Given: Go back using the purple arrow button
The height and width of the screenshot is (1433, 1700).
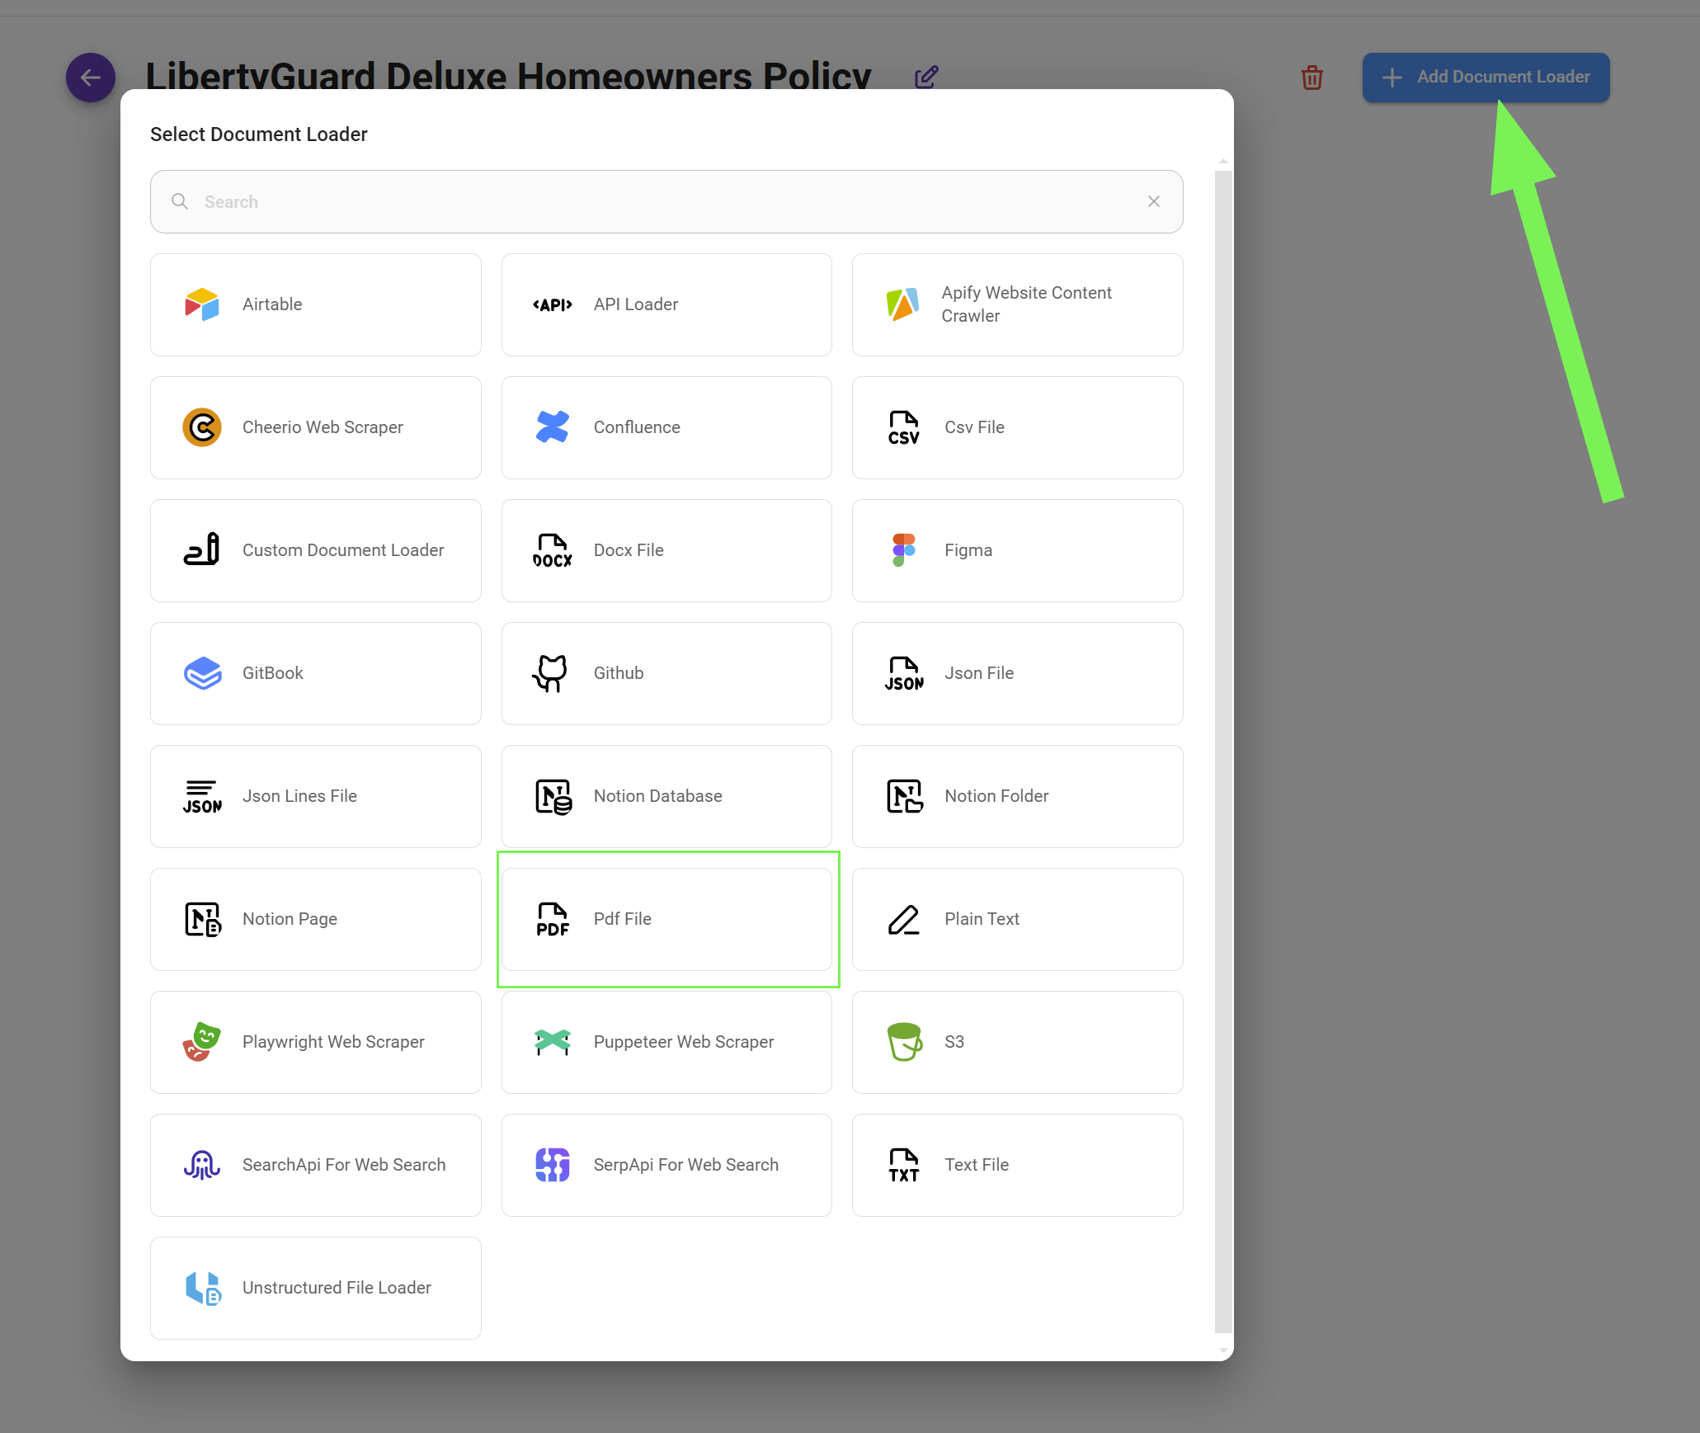Looking at the screenshot, I should [91, 78].
